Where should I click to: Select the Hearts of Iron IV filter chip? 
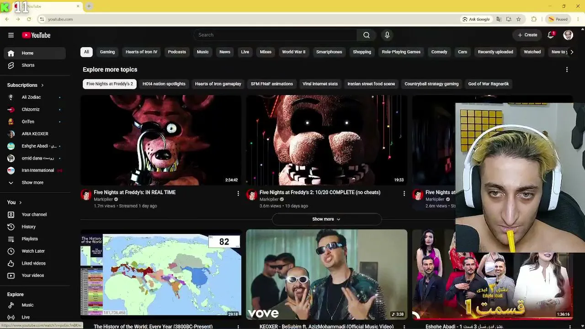141,52
